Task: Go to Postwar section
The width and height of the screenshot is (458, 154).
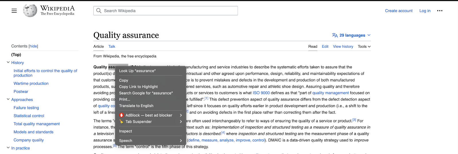Action: 21,91
